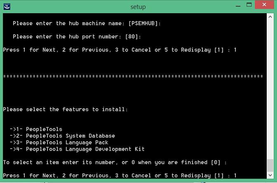The height and width of the screenshot is (183, 277).
Task: Maximize the setup console window
Action: tap(249, 5)
